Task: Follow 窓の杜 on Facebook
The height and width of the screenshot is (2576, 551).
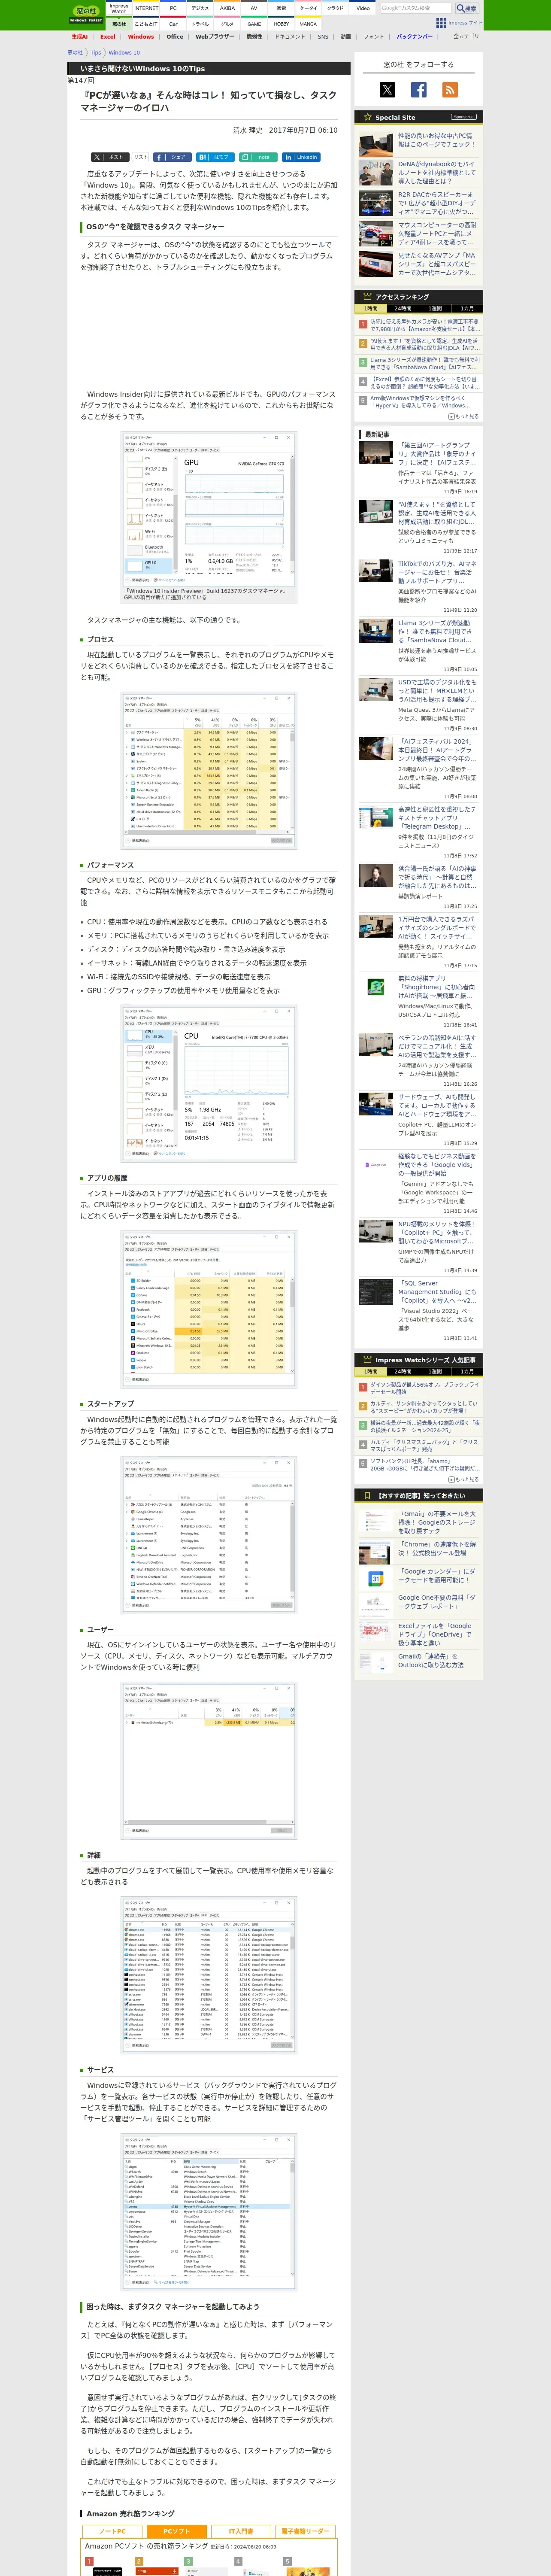Action: tap(418, 90)
